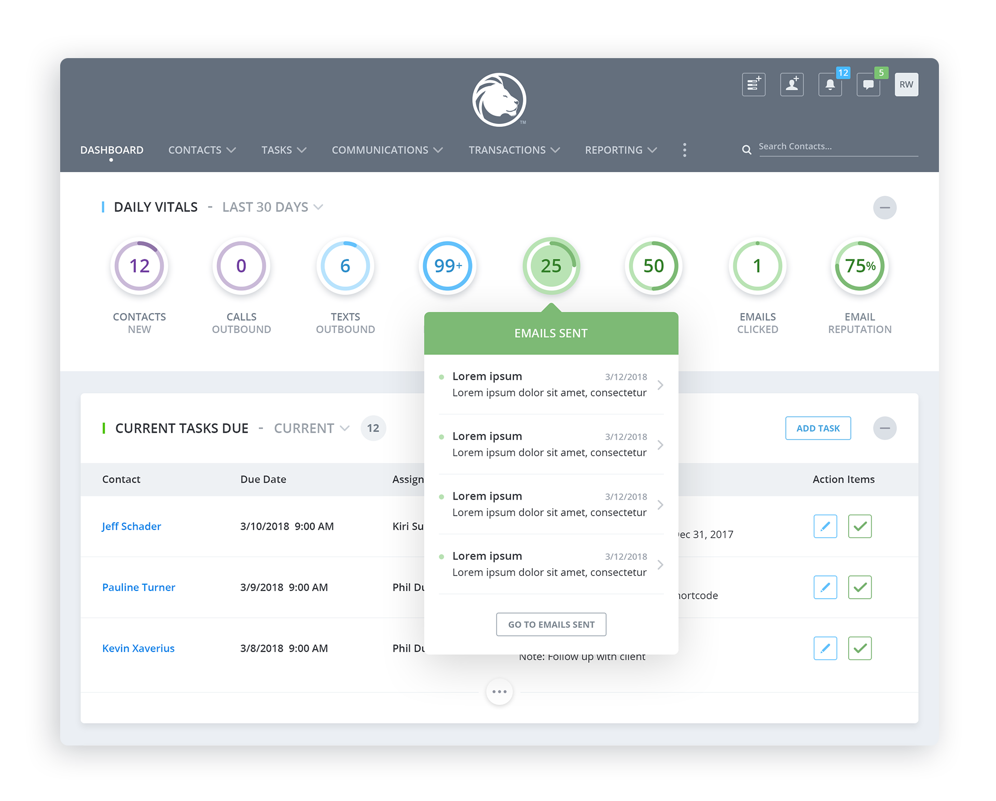Viewport: 996px width, 801px height.
Task: Expand the Last 30 Days dropdown
Action: [x=272, y=208]
